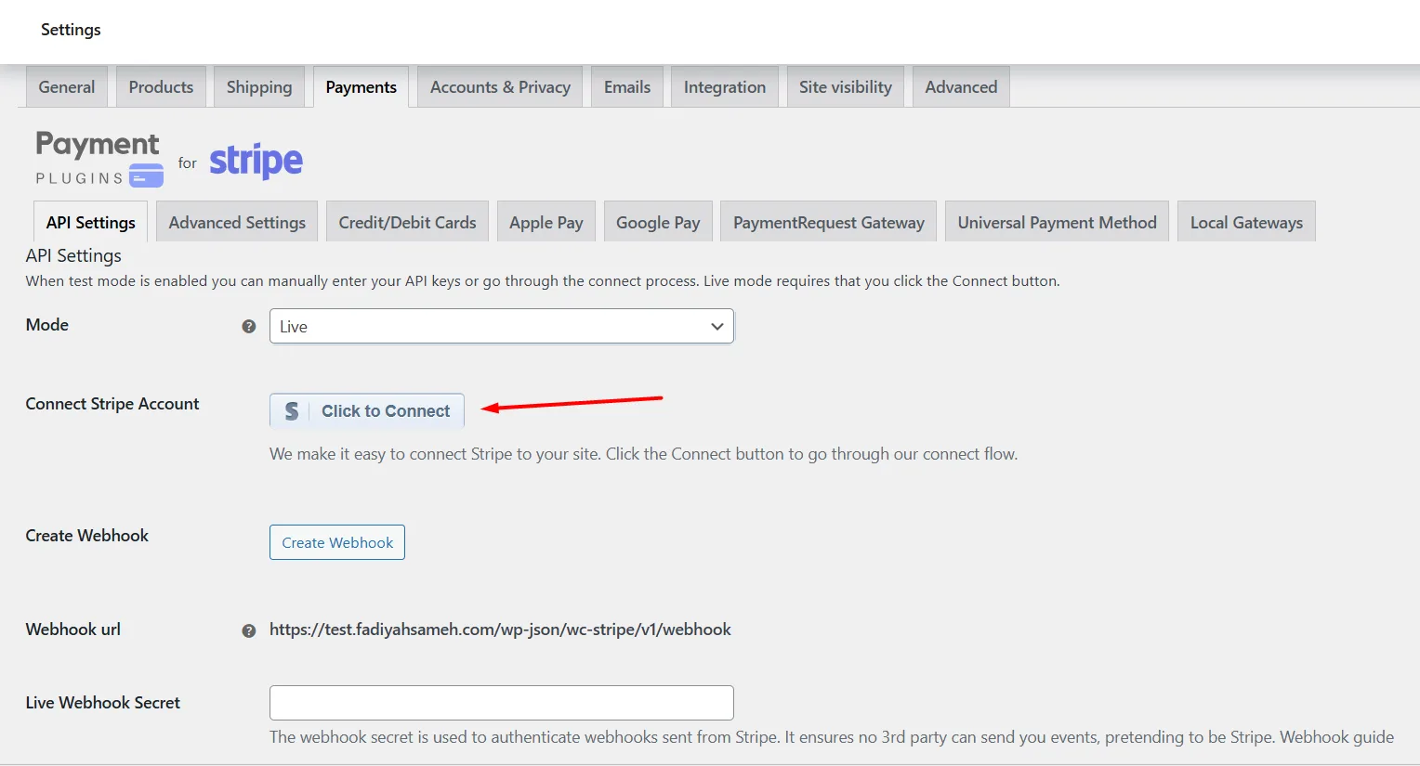Click the Stripe logo in plugin header
This screenshot has width=1420, height=766.
click(256, 162)
